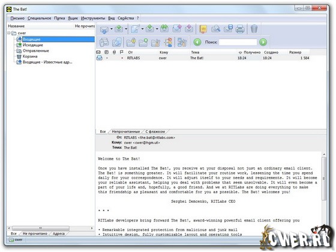Toggle the flag column header
The height and width of the screenshot is (252, 336).
pyautogui.click(x=121, y=52)
